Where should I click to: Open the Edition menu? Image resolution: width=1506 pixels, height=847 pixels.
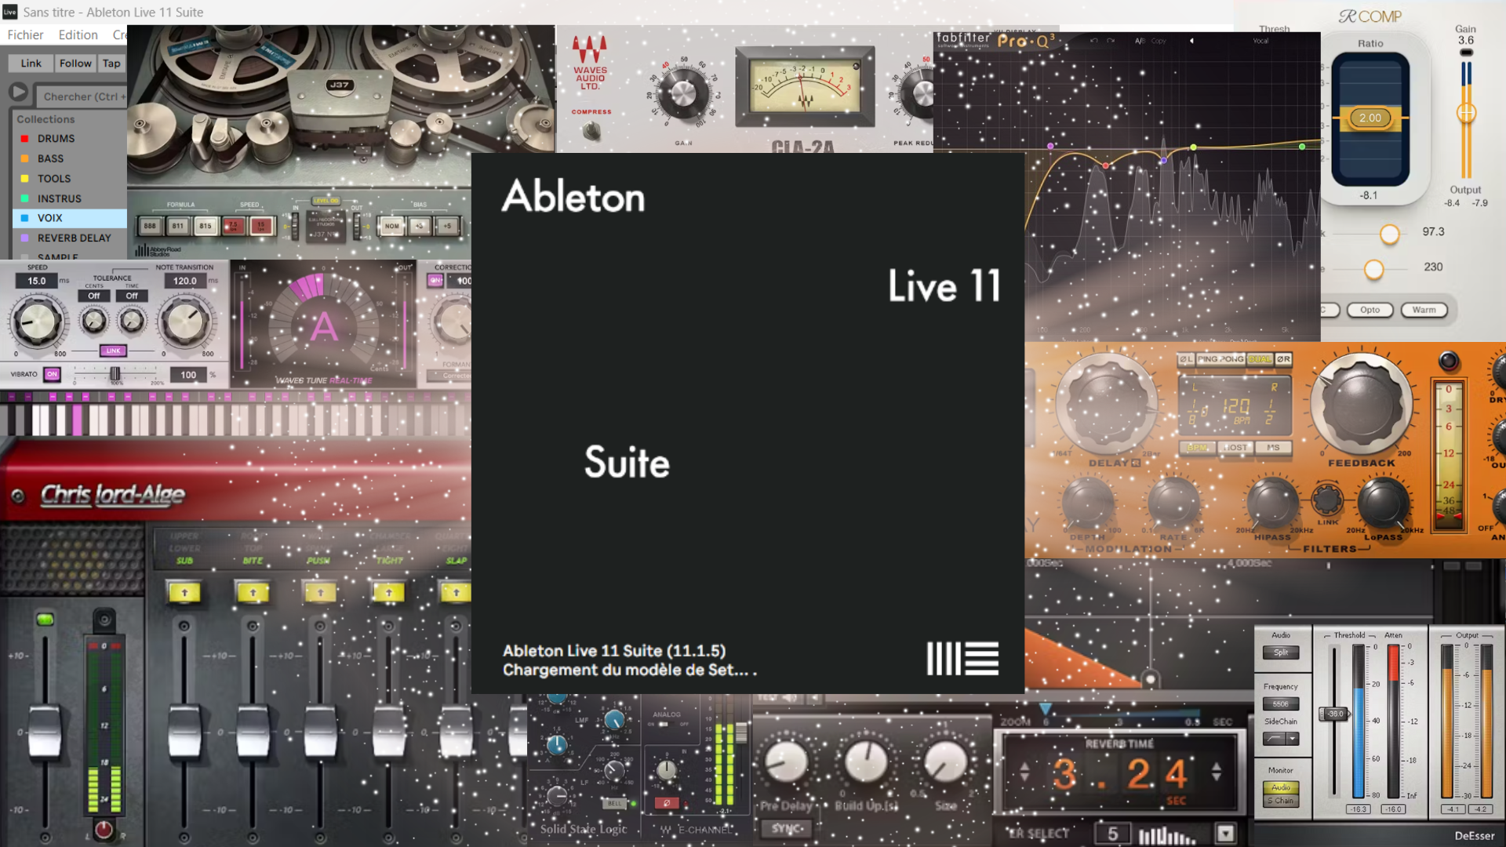pyautogui.click(x=78, y=35)
